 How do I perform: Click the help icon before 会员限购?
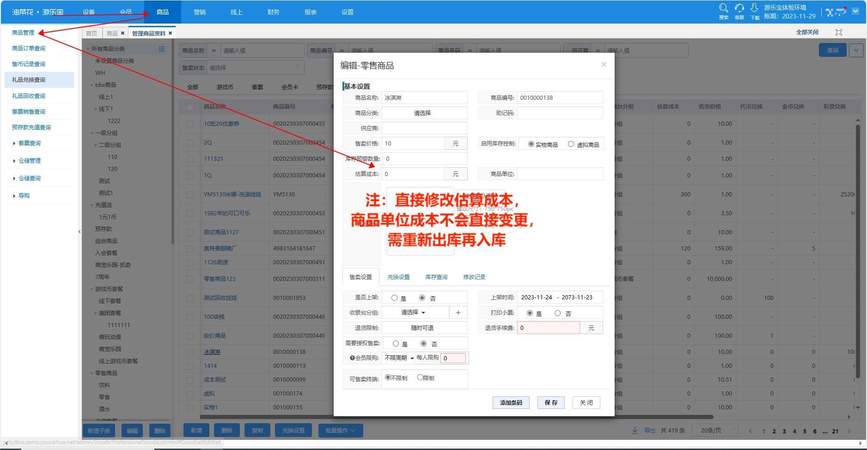(352, 358)
